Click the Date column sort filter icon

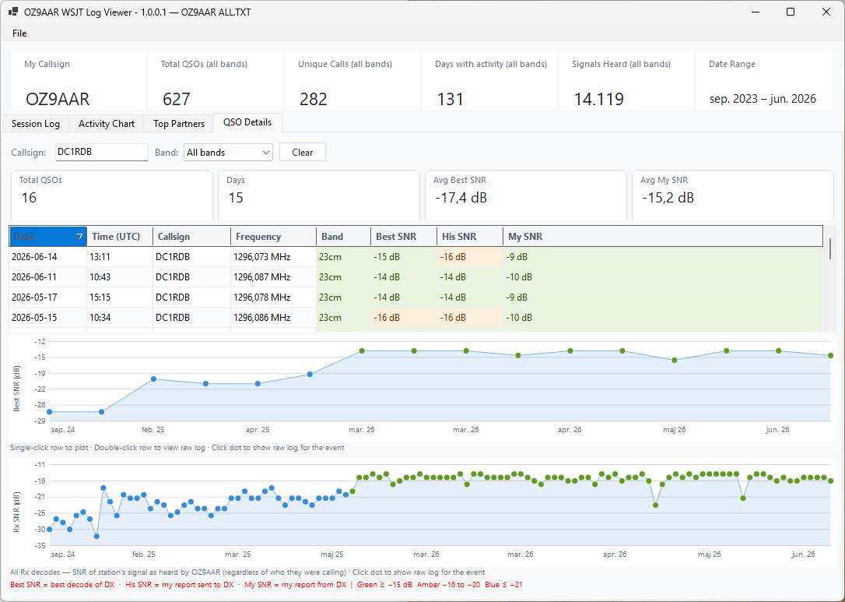coord(80,236)
